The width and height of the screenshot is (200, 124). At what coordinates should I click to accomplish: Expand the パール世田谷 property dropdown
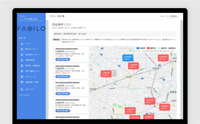[x=172, y=16]
